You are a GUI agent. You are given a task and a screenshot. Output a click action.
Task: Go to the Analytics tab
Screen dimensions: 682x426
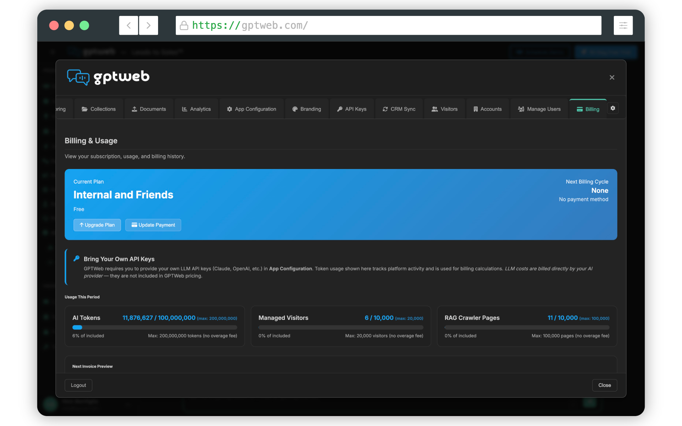[196, 109]
